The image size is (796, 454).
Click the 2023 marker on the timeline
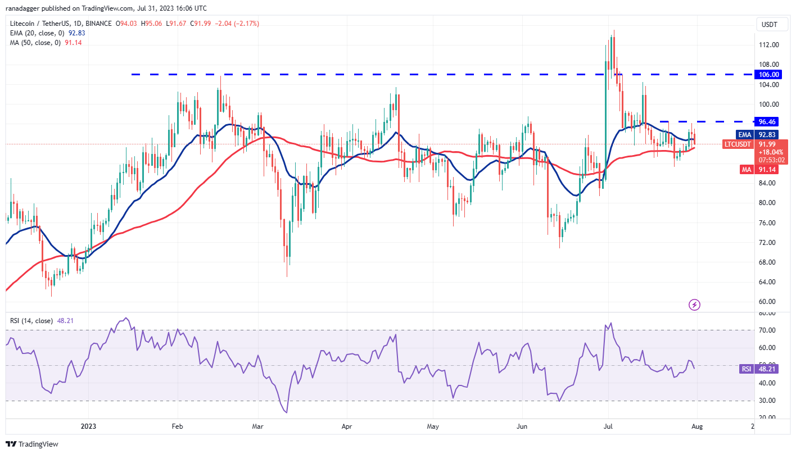[x=89, y=426]
